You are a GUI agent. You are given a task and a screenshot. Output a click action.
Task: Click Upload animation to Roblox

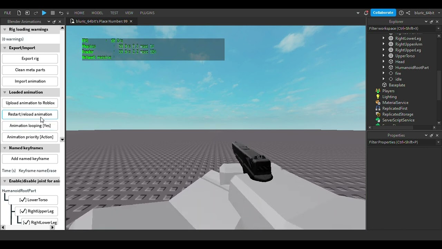(x=30, y=103)
